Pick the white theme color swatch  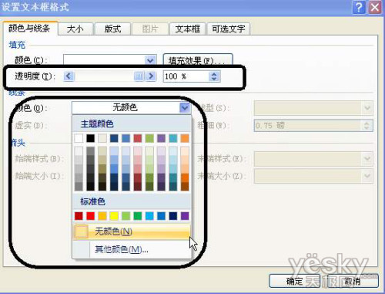[79, 138]
